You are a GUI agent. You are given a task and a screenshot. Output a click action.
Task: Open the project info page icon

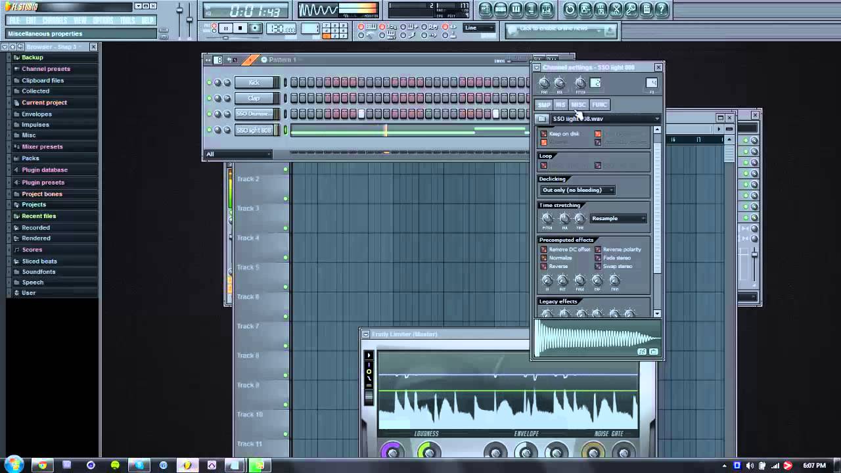coord(647,9)
